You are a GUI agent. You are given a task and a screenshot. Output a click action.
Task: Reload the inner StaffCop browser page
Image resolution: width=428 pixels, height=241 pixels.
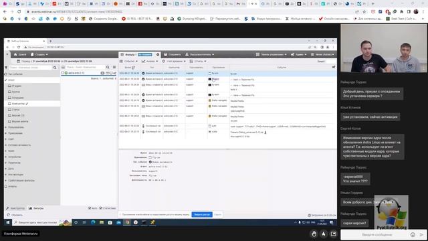pos(19,48)
